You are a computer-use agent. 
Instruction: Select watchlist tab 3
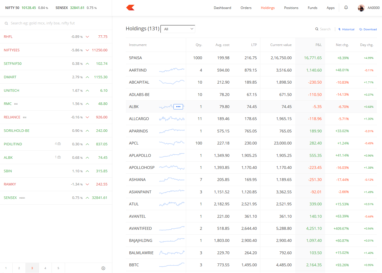[x=32, y=268]
